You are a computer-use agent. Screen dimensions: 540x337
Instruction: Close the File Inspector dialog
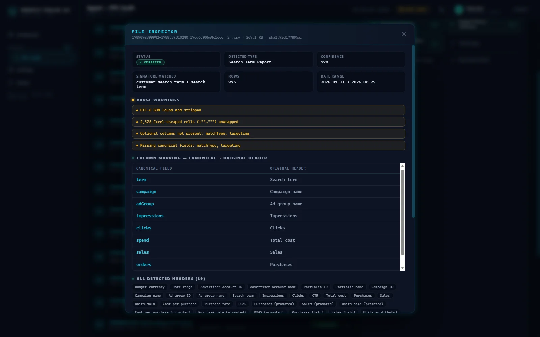(404, 34)
